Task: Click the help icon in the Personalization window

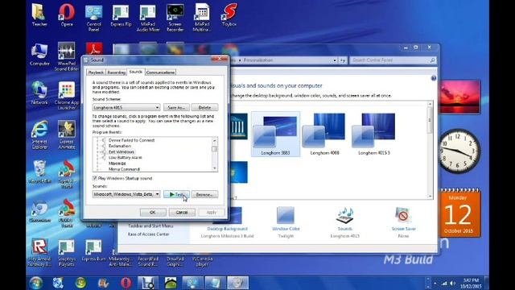Action: point(433,78)
